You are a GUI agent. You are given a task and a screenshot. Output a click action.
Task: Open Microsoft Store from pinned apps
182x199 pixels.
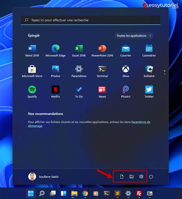(32, 71)
